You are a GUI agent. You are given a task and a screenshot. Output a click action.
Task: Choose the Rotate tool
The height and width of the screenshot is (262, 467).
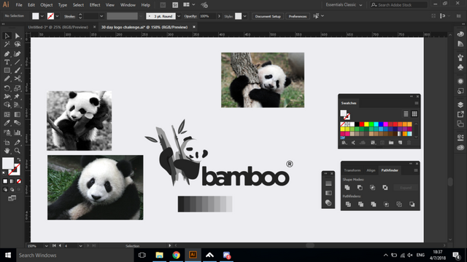[x=7, y=88]
